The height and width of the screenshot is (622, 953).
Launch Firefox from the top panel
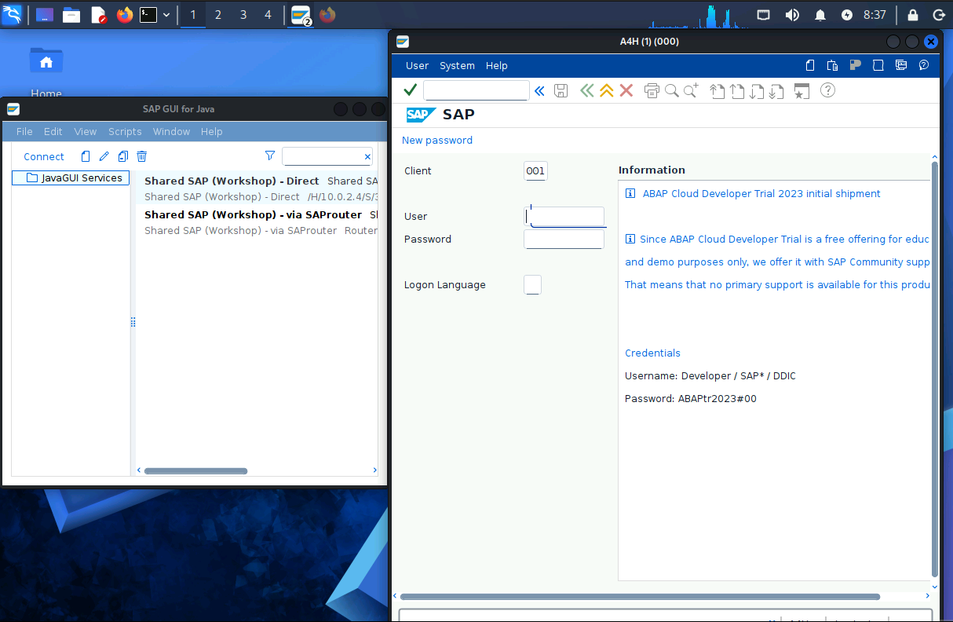coord(124,14)
